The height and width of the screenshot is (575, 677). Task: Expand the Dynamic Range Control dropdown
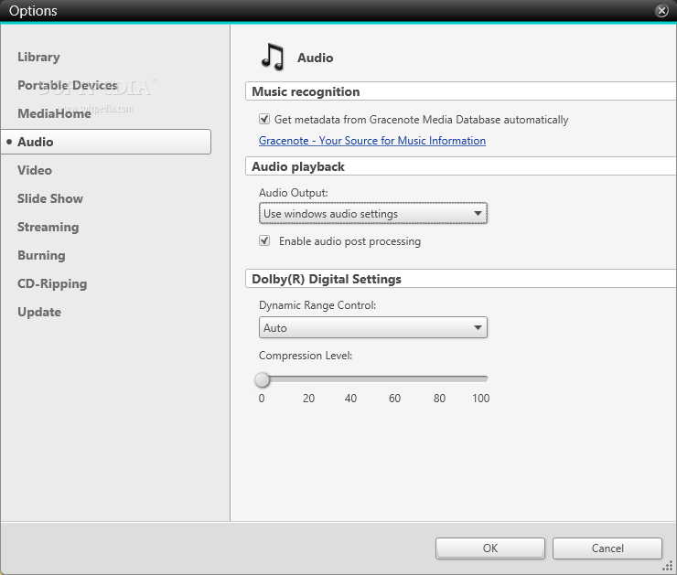[x=373, y=328]
